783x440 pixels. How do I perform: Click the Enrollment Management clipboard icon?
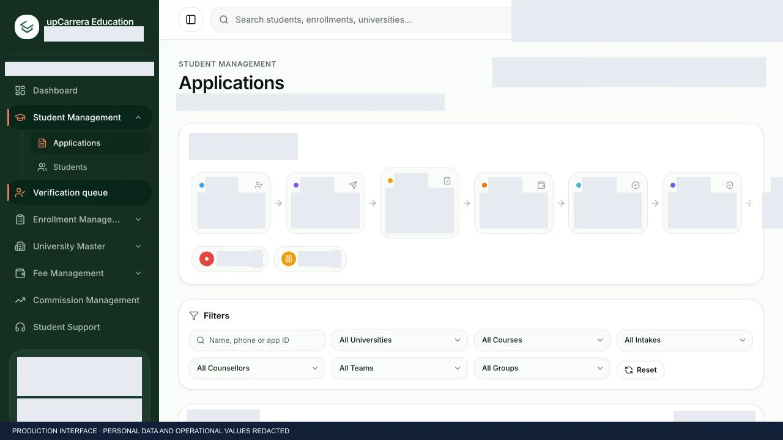pyautogui.click(x=20, y=219)
